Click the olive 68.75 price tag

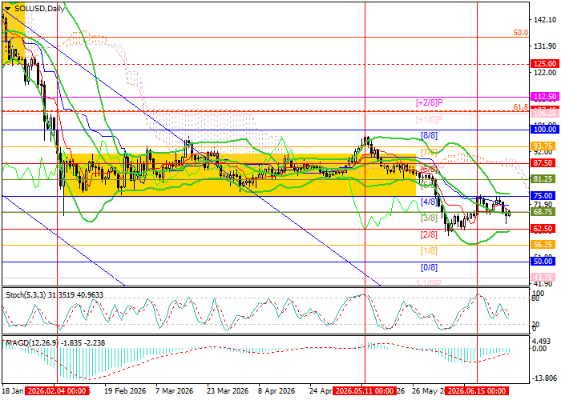point(544,212)
